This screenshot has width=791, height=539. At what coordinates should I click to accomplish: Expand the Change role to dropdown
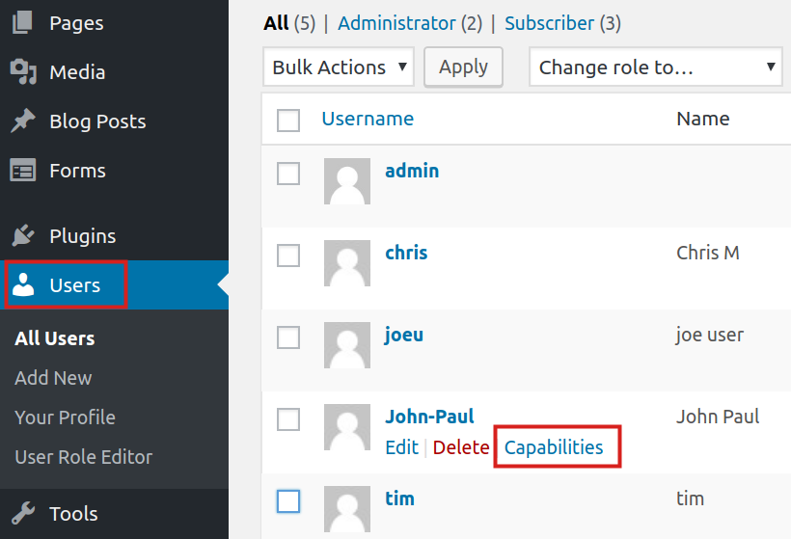click(656, 67)
